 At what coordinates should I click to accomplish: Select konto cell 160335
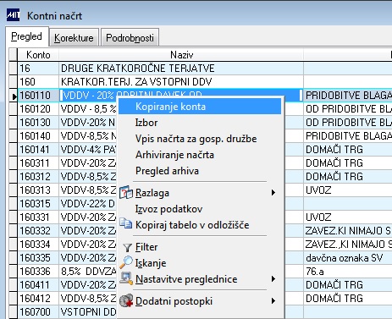[38, 258]
